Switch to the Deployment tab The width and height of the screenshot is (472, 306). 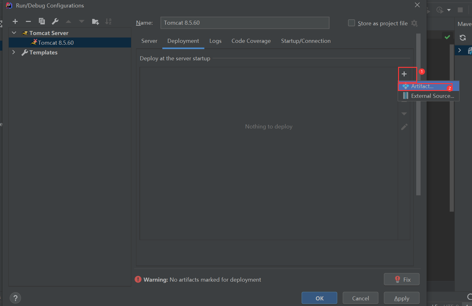point(183,41)
